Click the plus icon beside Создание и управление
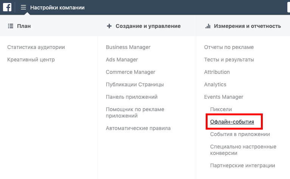 pos(109,26)
